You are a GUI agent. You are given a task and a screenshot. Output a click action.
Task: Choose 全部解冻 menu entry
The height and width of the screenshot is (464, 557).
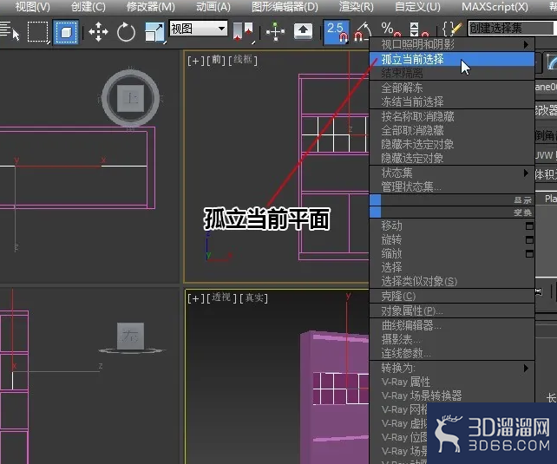click(452, 88)
